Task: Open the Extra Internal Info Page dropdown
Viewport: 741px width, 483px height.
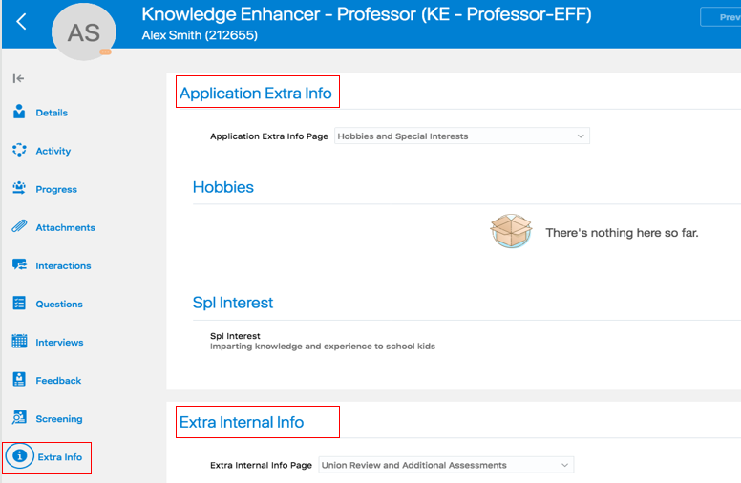Action: click(446, 465)
